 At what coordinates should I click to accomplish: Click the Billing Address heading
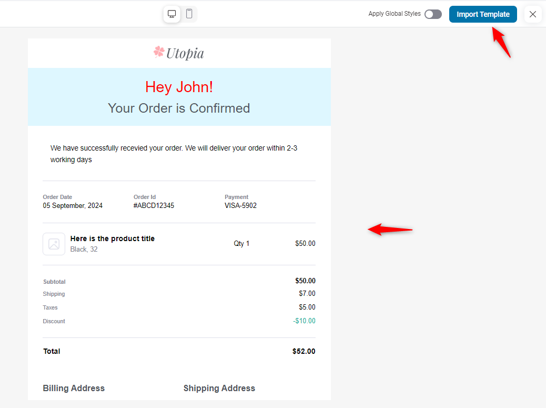pyautogui.click(x=74, y=388)
